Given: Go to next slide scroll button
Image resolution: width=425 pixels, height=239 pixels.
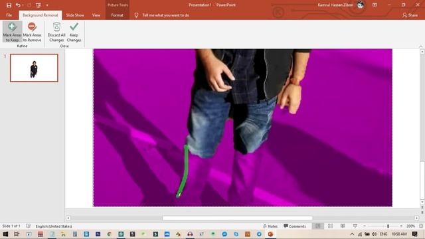Looking at the screenshot, I should [422, 212].
